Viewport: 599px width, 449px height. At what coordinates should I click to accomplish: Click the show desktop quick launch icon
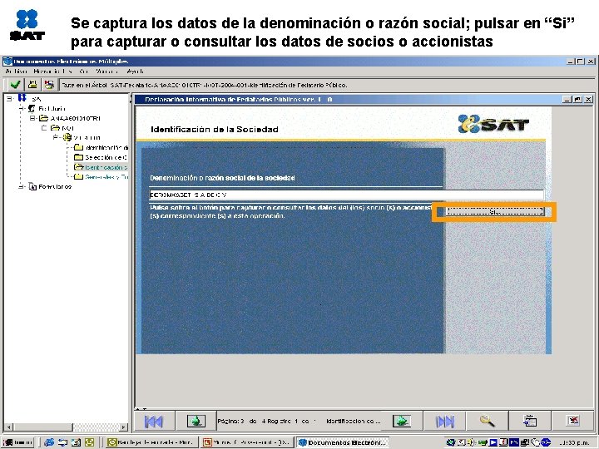[x=62, y=442]
